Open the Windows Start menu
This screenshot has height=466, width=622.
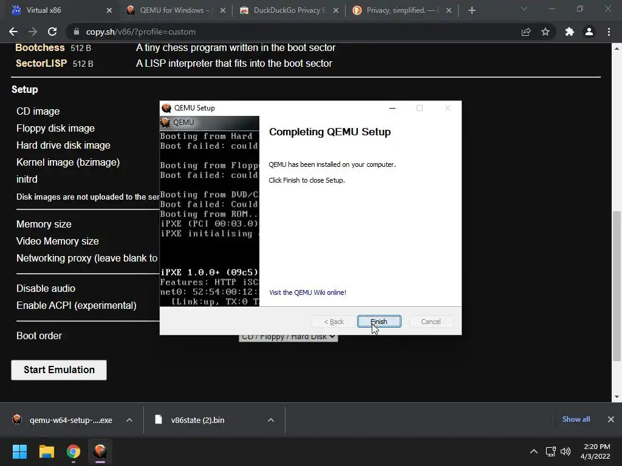19,451
